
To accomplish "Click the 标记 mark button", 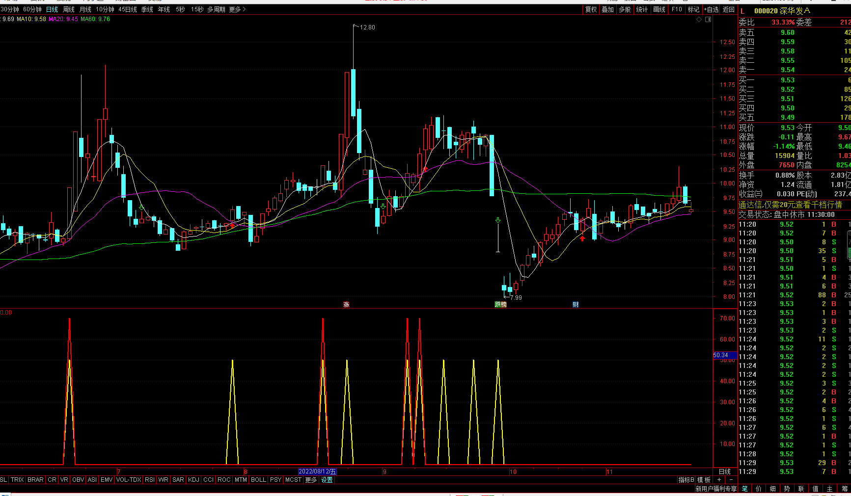I will coord(693,9).
